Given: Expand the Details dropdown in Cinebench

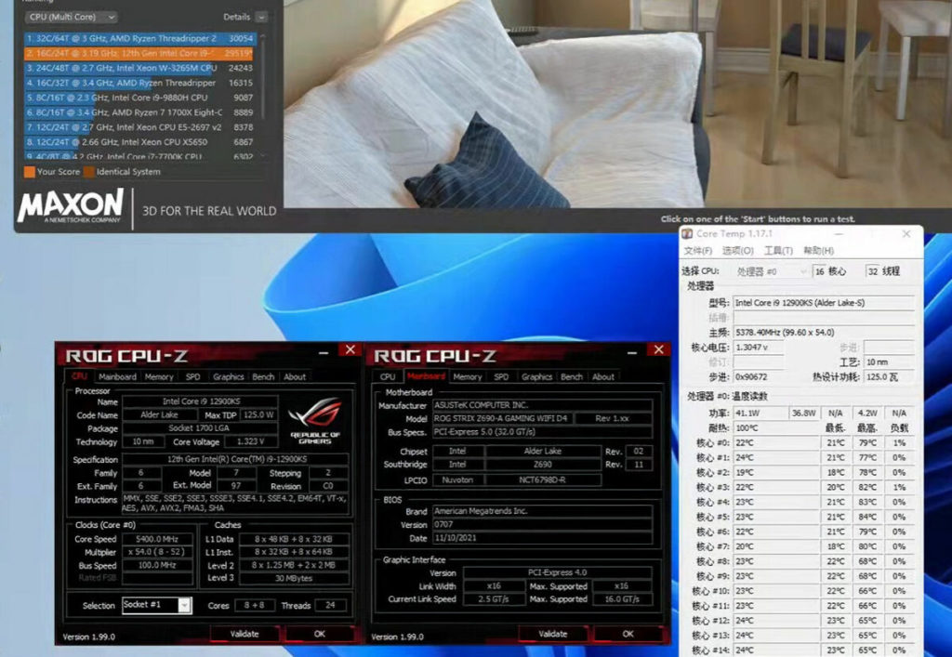Looking at the screenshot, I should [x=244, y=17].
